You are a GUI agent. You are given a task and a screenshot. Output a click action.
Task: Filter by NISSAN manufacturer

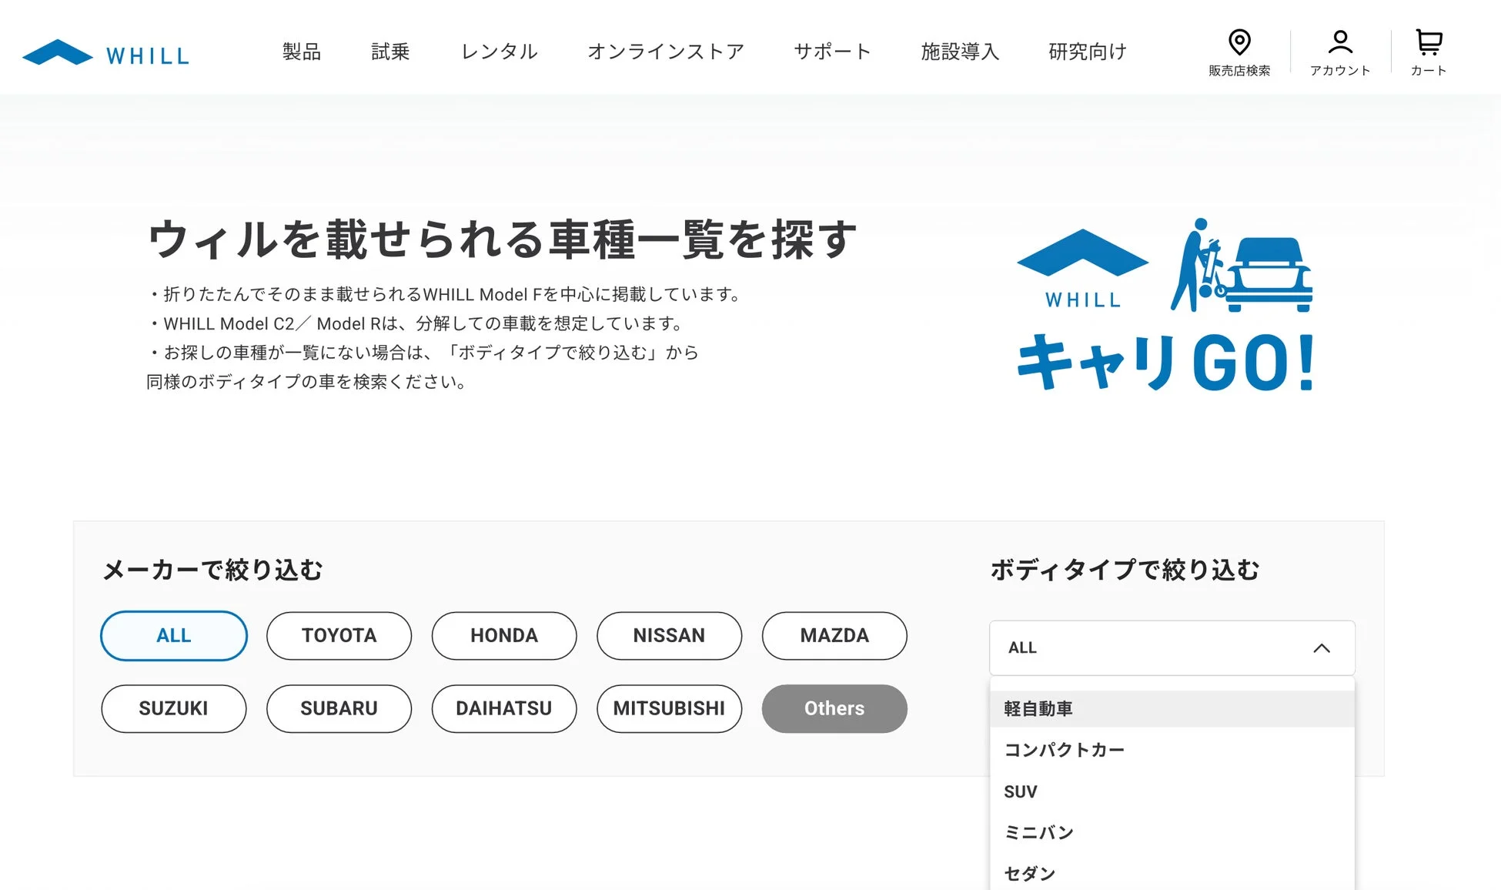(x=669, y=636)
